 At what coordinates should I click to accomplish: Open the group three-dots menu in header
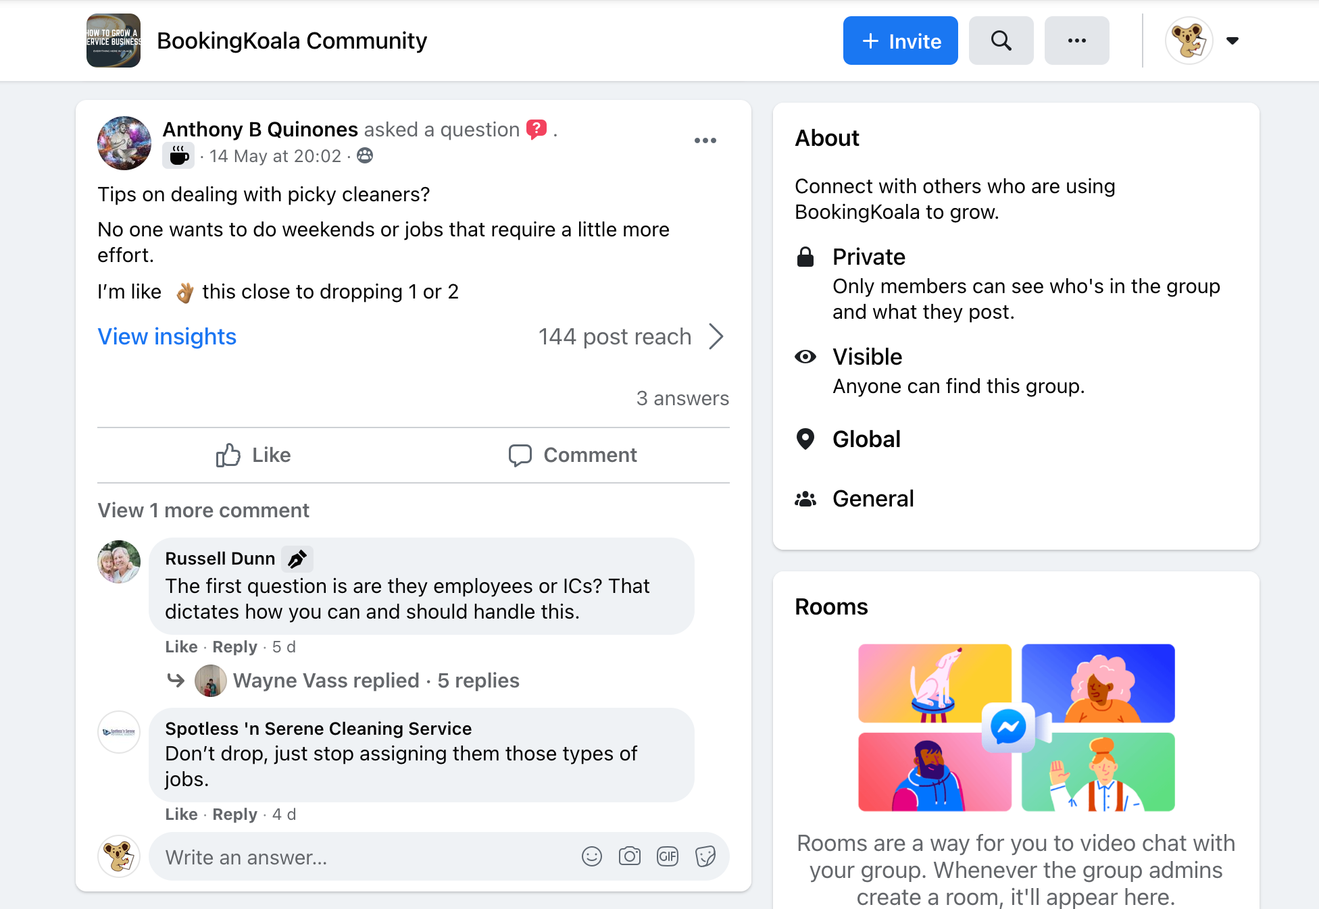(1076, 41)
